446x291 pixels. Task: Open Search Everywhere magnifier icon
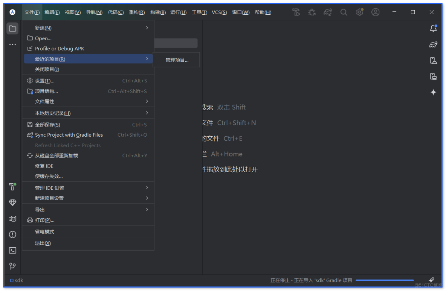344,12
